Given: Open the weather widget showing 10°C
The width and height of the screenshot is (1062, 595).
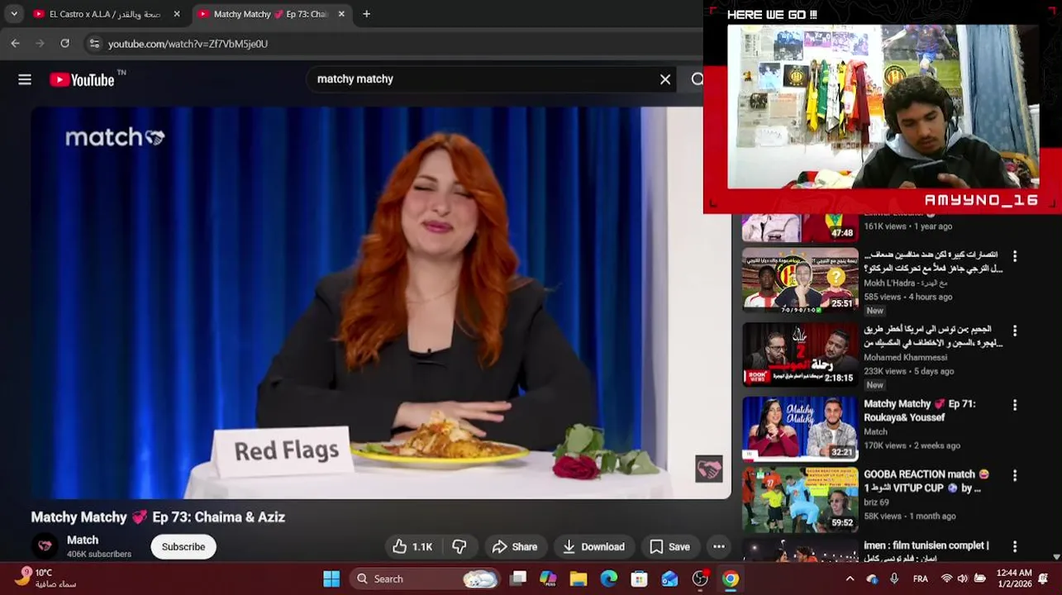Looking at the screenshot, I should coord(45,578).
